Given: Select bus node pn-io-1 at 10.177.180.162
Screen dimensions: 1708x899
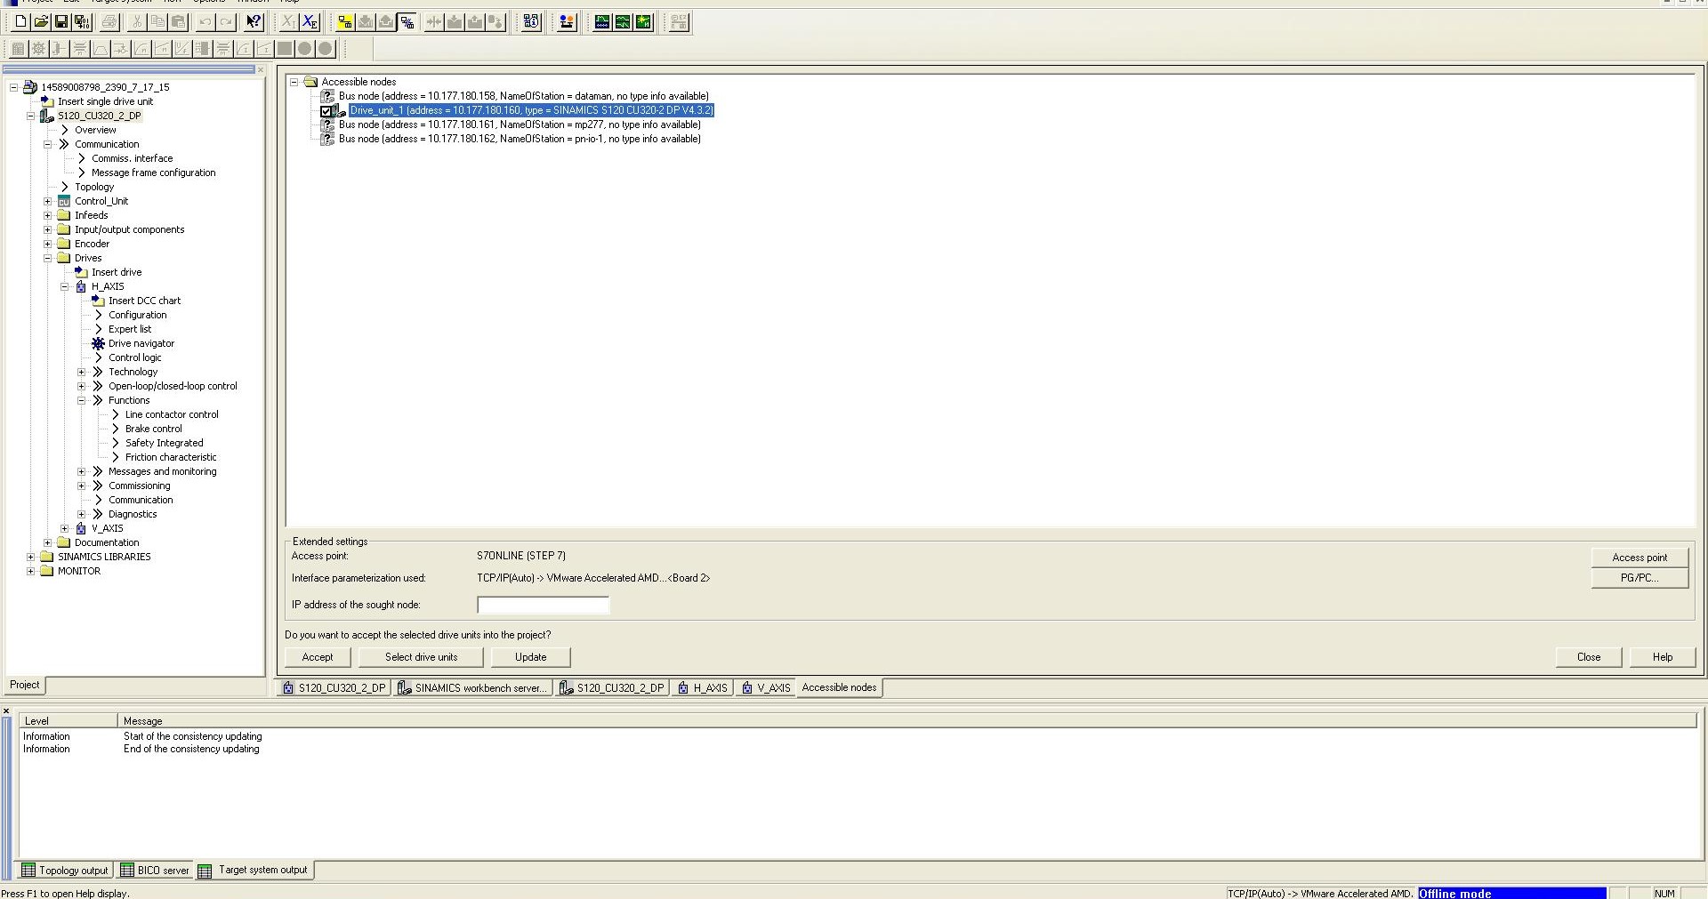Looking at the screenshot, I should (520, 139).
